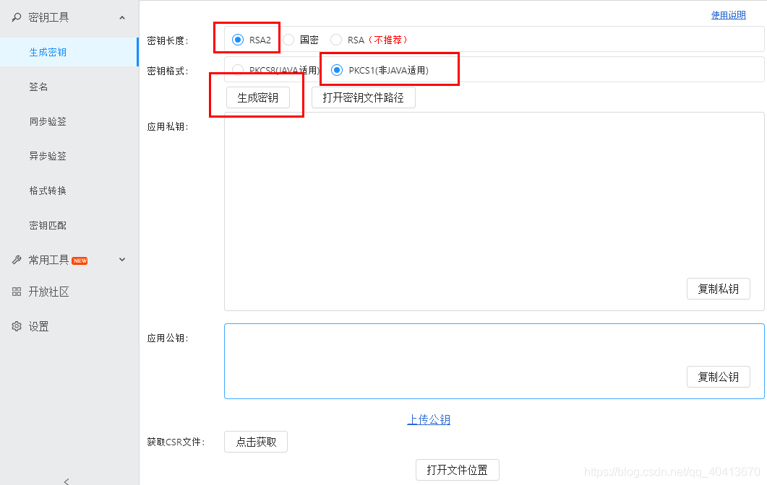Click the 生成密钥 button
This screenshot has width=767, height=485.
[x=258, y=97]
